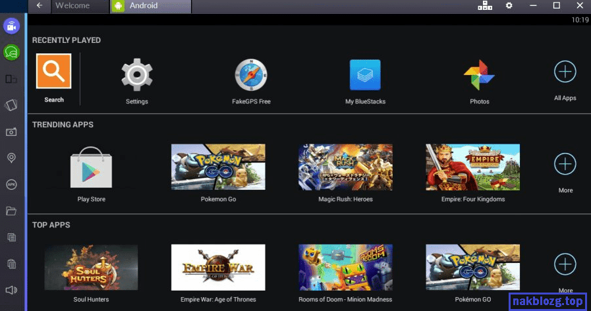Open the green chat icon in sidebar
The image size is (591, 311).
coord(11,53)
